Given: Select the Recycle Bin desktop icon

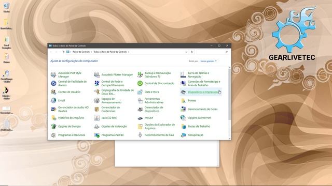Looking at the screenshot, I should (x=7, y=8).
